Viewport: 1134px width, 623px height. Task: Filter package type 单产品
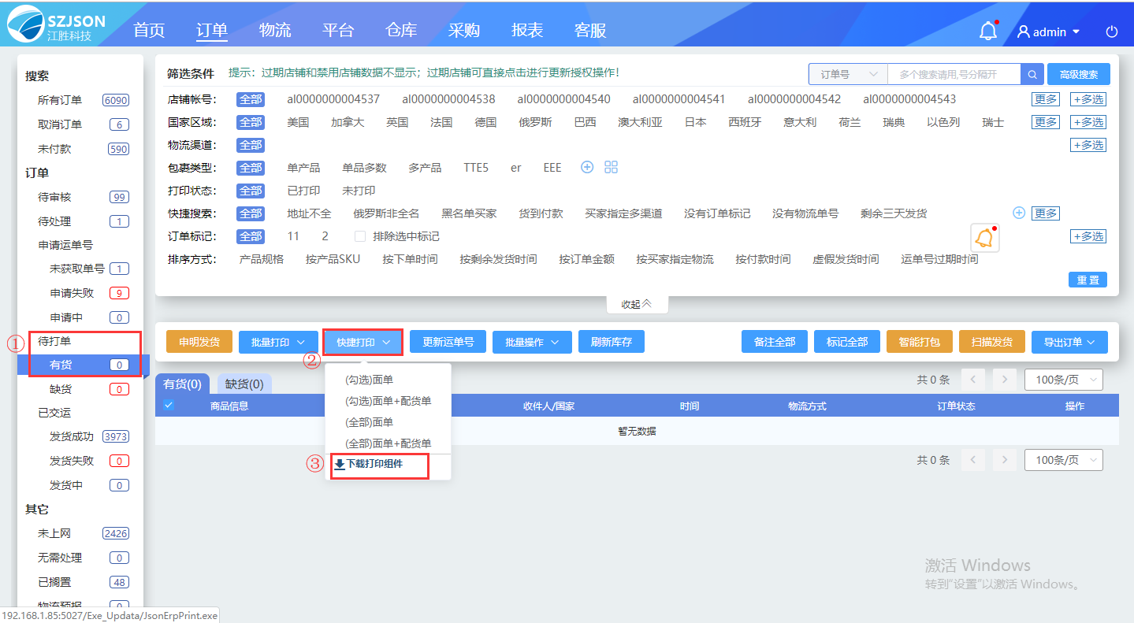[303, 168]
